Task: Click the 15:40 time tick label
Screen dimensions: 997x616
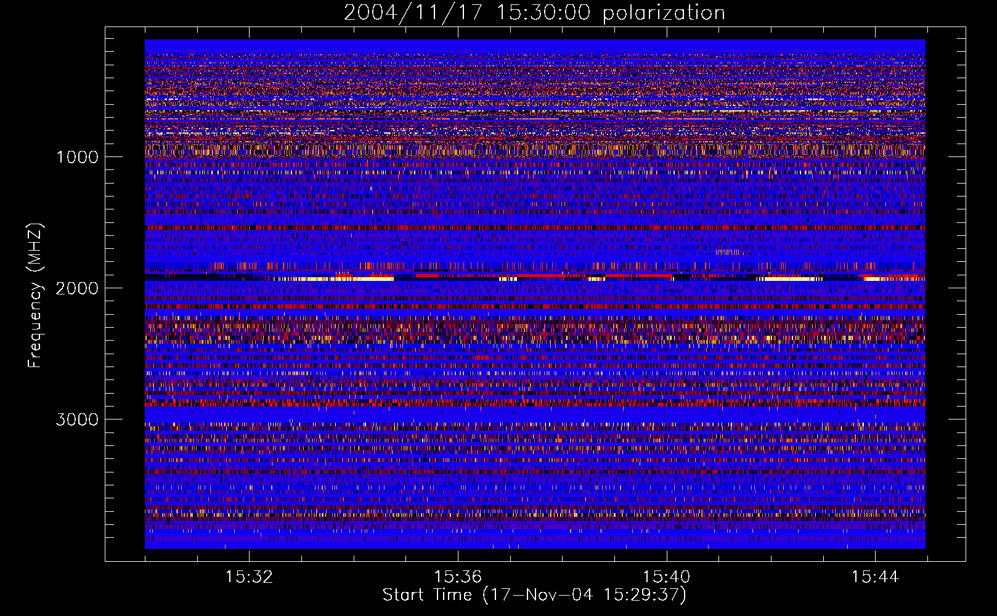Action: pos(667,577)
